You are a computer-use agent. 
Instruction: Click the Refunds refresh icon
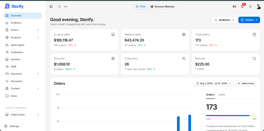coord(254,59)
